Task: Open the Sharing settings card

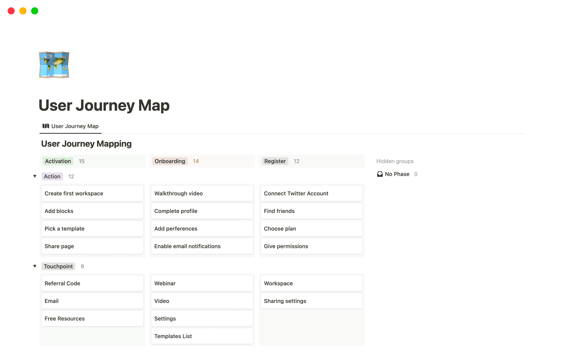Action: (285, 301)
